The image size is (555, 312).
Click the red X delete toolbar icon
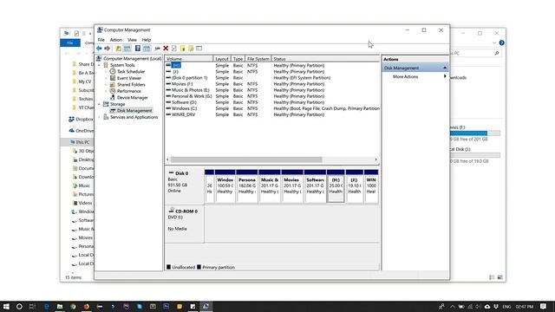[166, 49]
